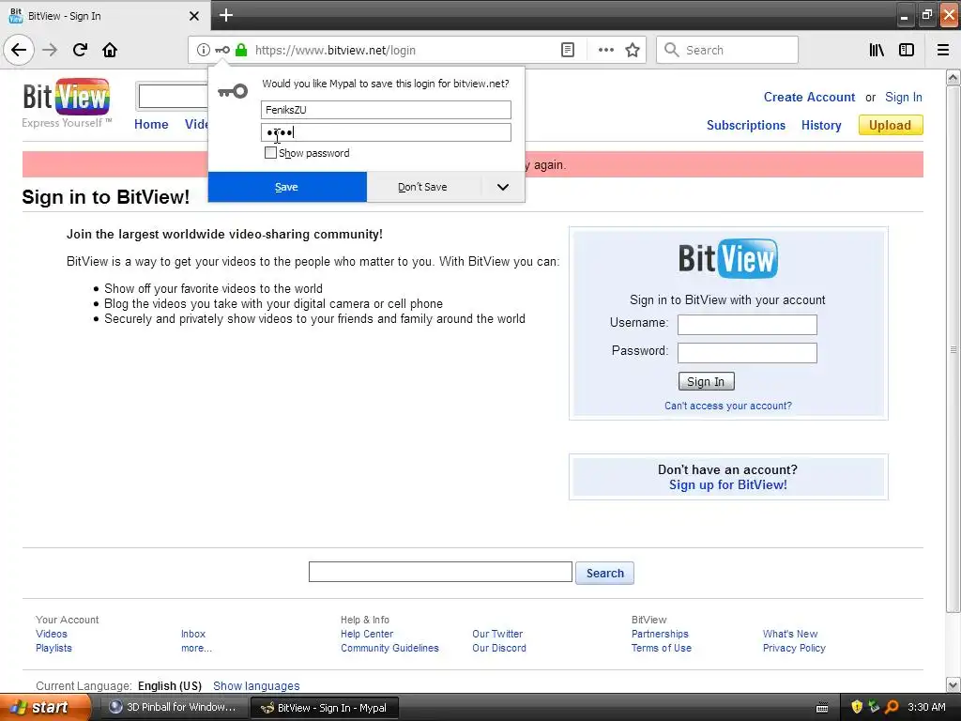
Task: Bookmark this page with the star icon
Action: coord(633,50)
